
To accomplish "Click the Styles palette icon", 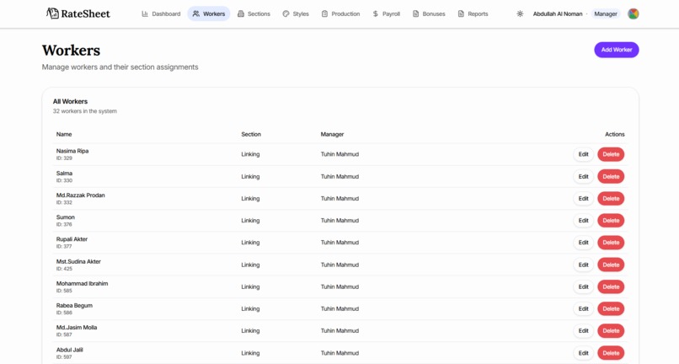I will click(x=286, y=13).
